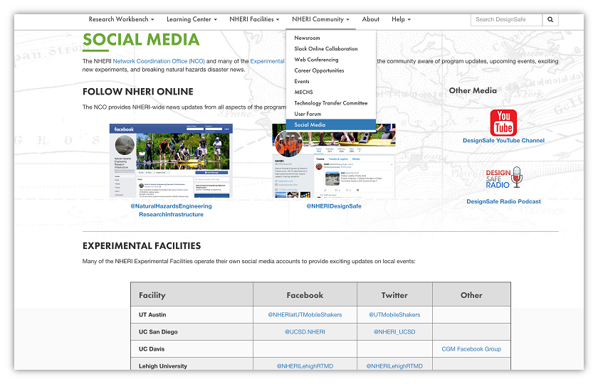Viewport: 598px width, 384px height.
Task: Open the CGM Facebook Group link
Action: point(471,349)
